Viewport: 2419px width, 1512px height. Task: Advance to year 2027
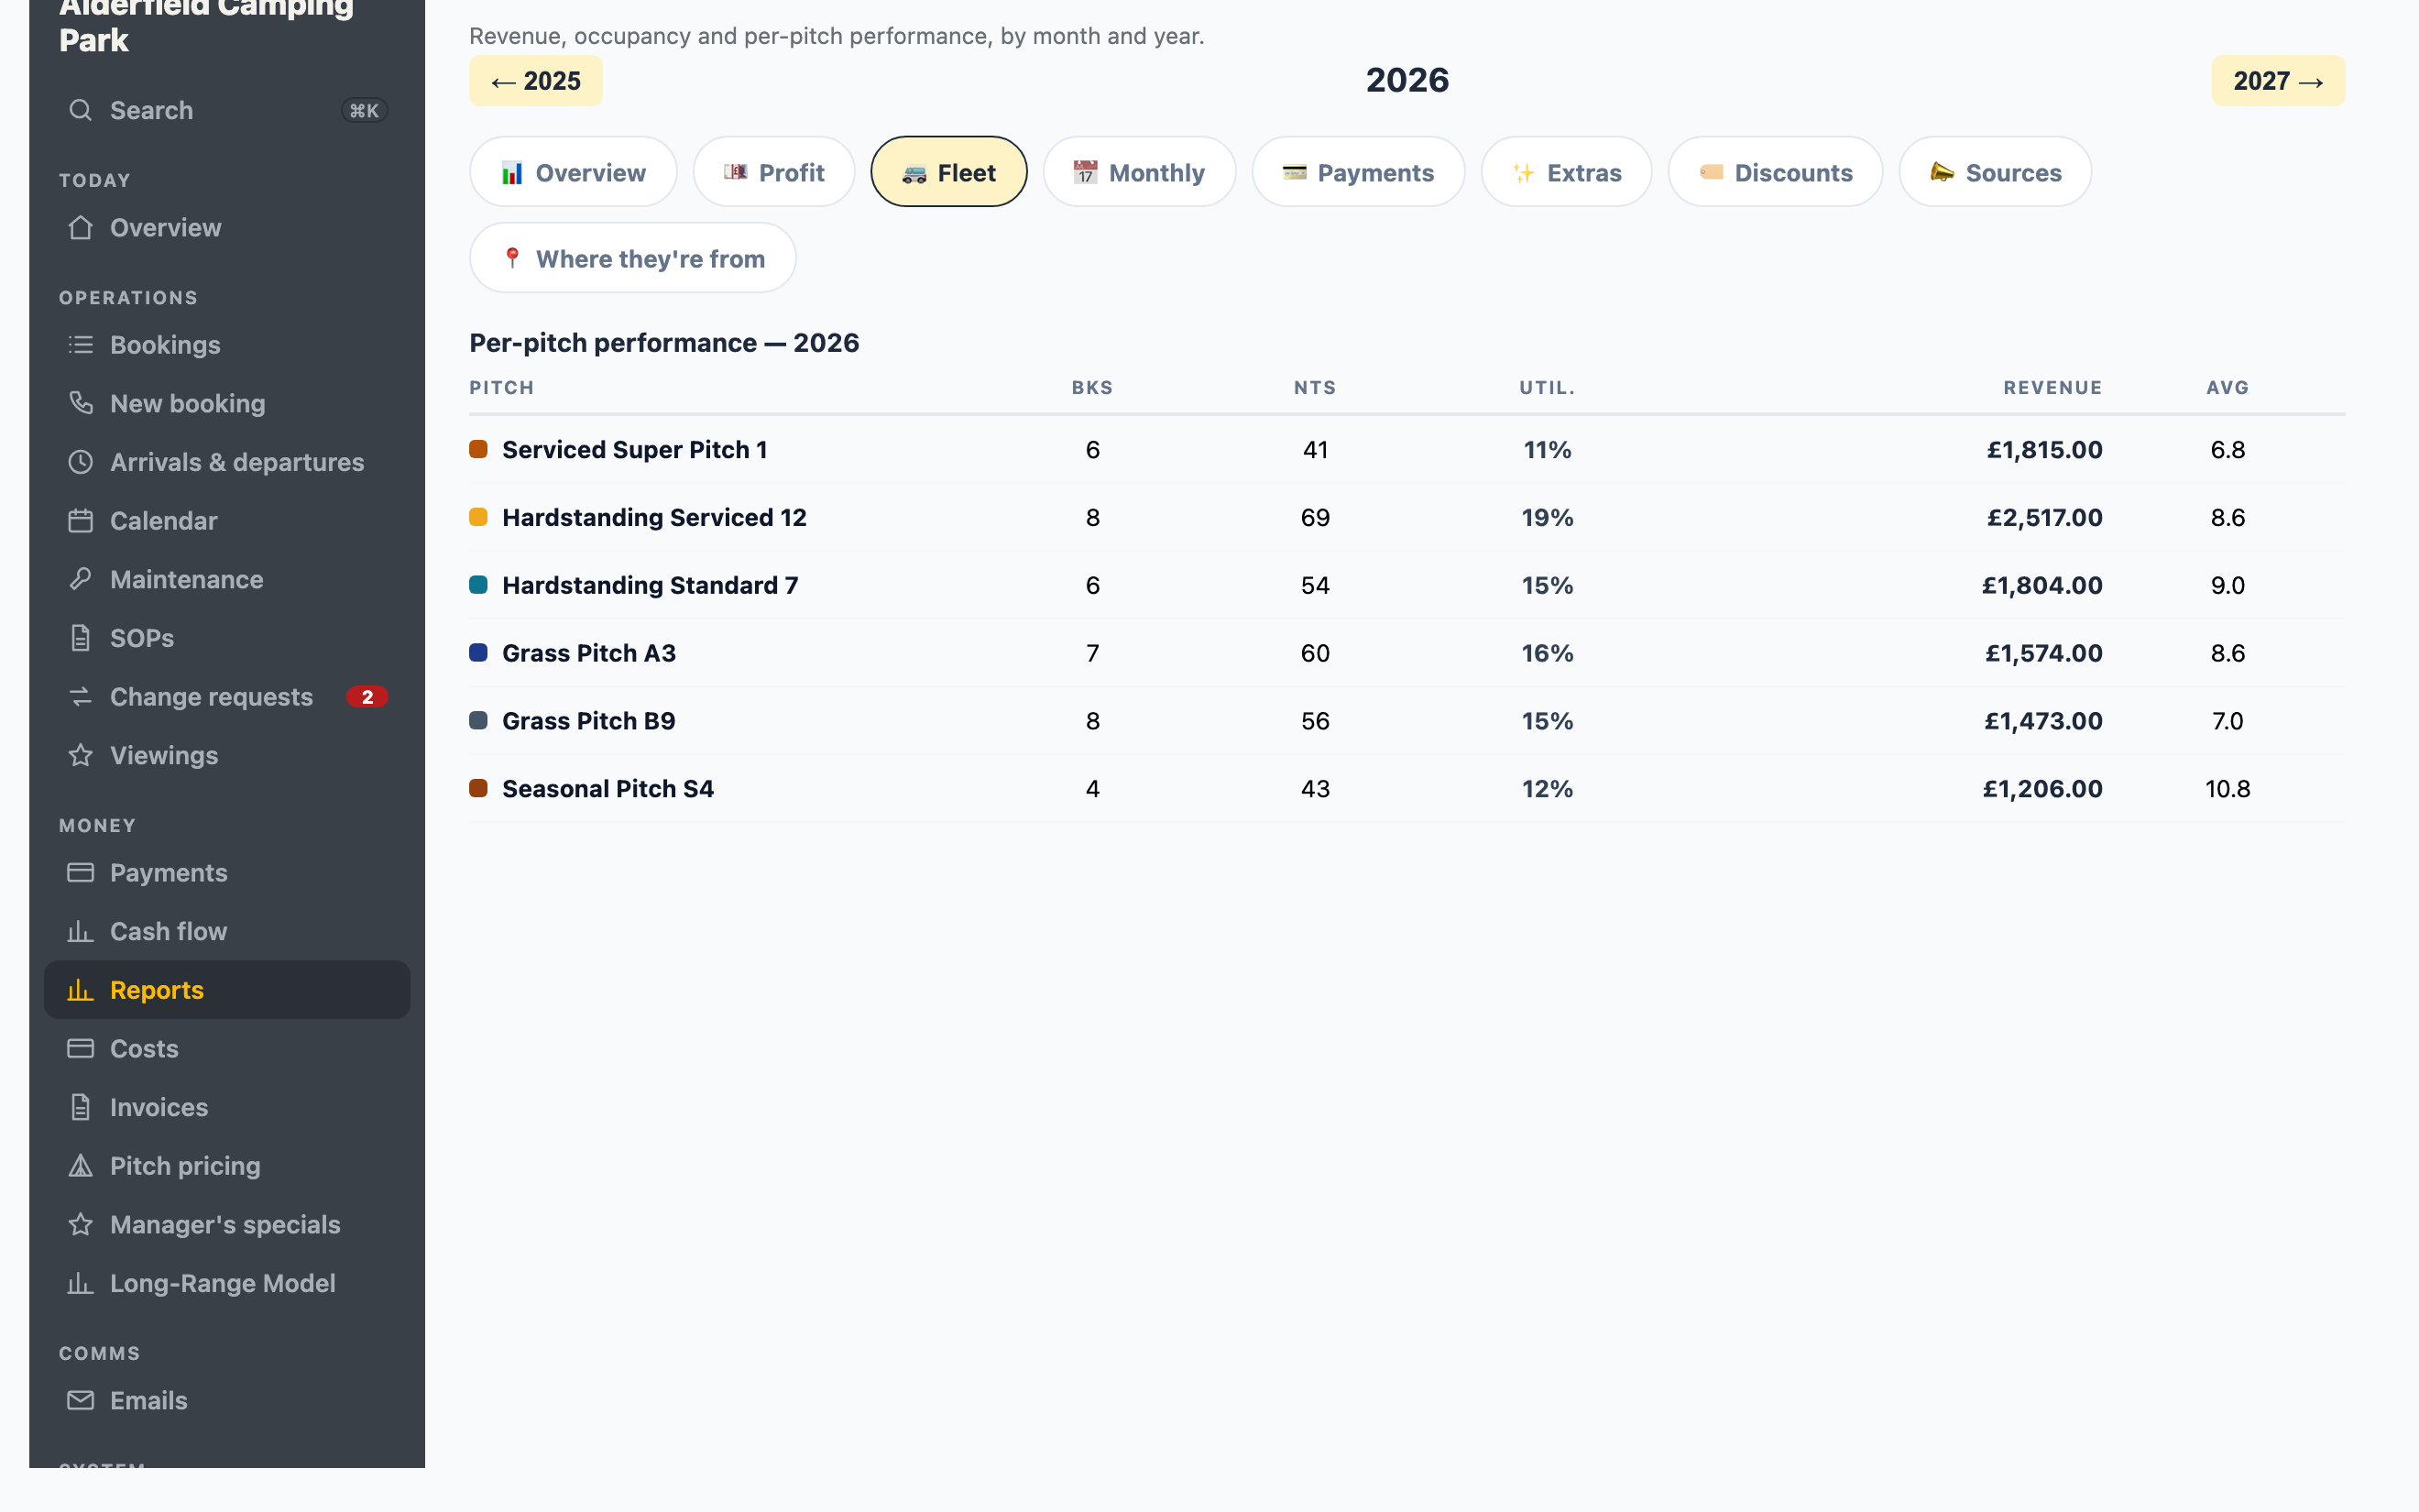(x=2278, y=81)
